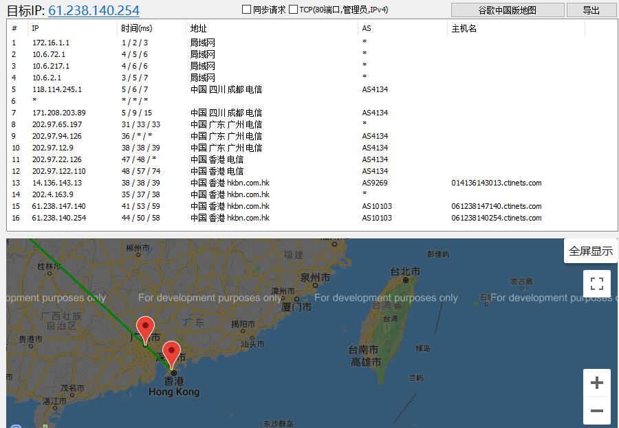Click the 导出 button
Image resolution: width=619 pixels, height=428 pixels.
point(591,10)
